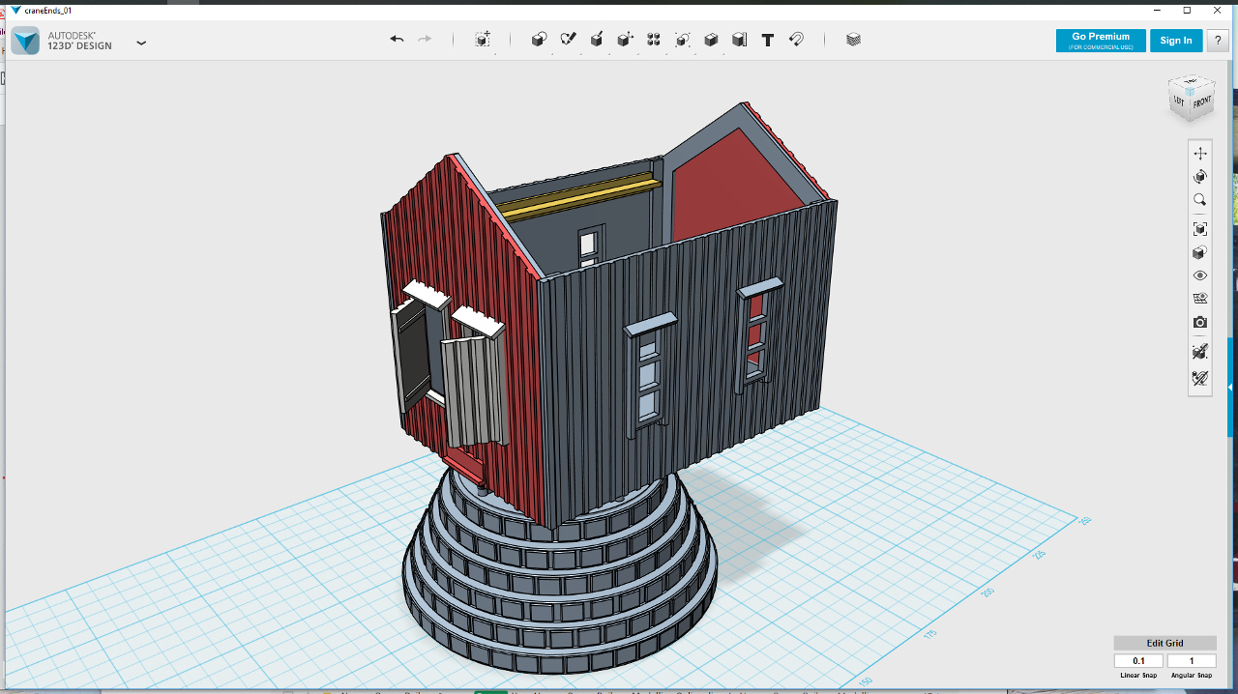Screen dimensions: 1238x694
Task: Click the Autodesk 123D Design logo
Action: [26, 41]
